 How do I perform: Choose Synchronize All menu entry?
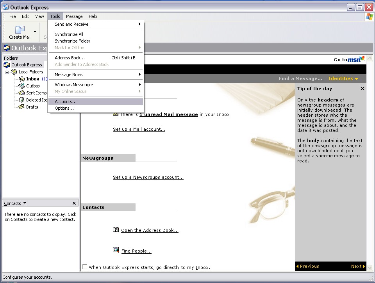[96, 34]
